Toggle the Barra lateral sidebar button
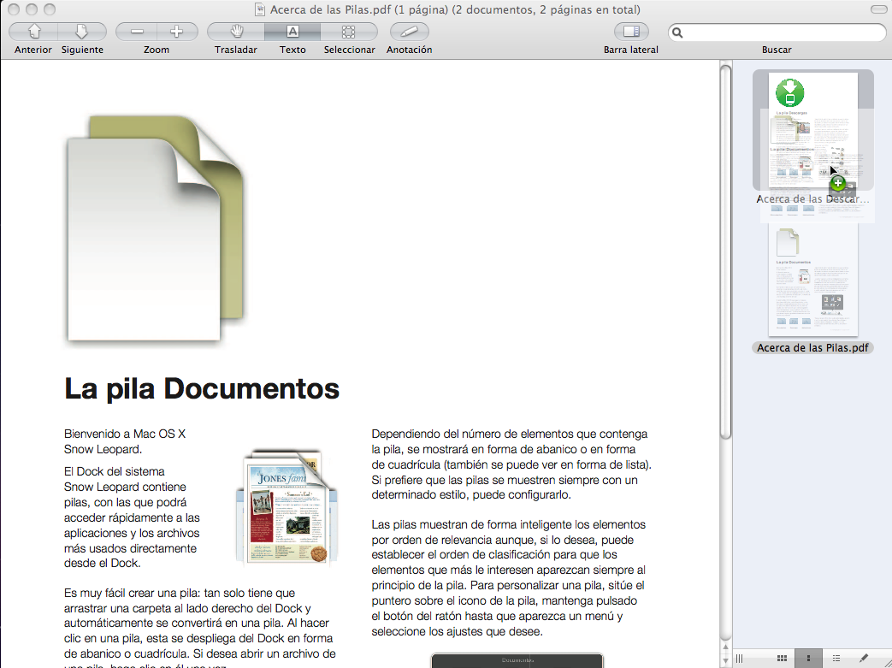Viewport: 892px width, 668px height. click(631, 32)
